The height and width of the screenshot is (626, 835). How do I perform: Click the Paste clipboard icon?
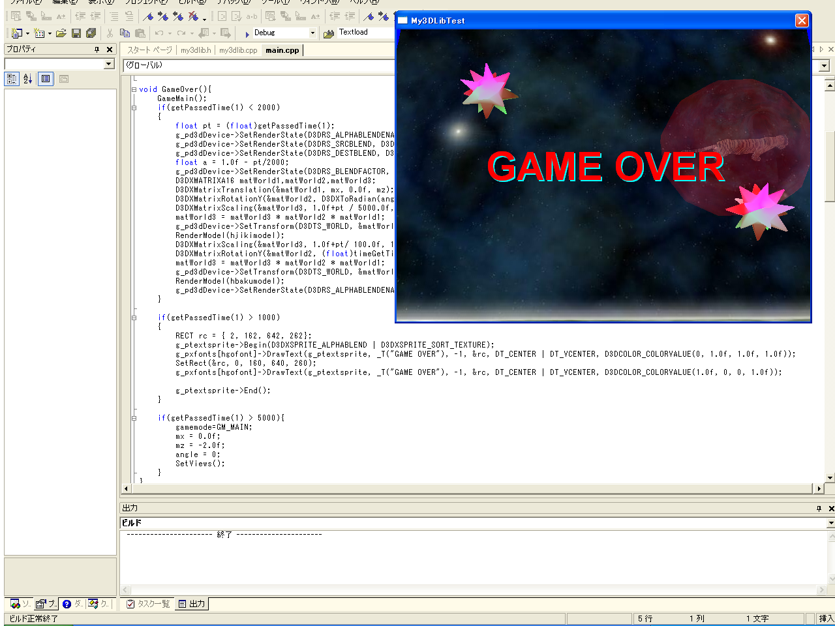pos(140,33)
